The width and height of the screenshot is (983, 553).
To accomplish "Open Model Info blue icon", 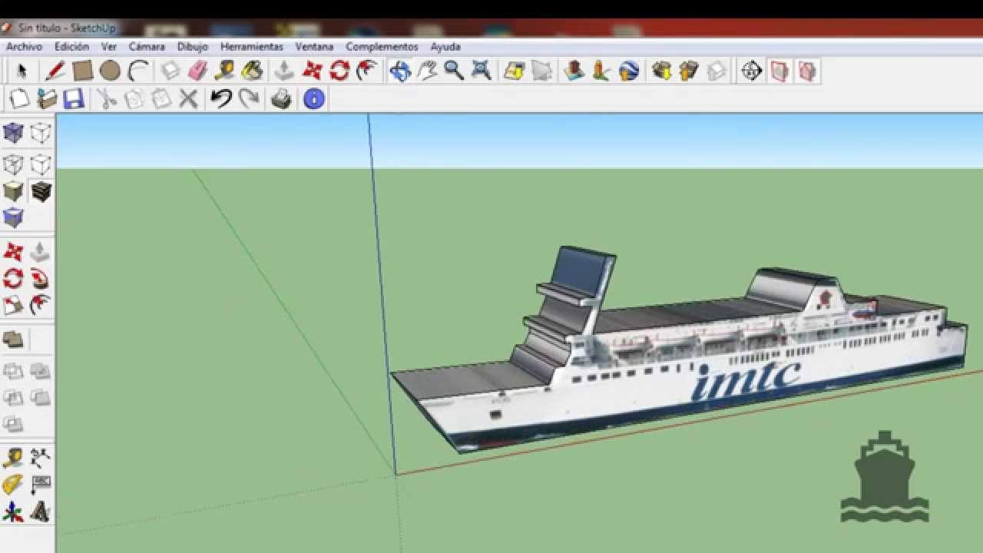I will pyautogui.click(x=314, y=98).
